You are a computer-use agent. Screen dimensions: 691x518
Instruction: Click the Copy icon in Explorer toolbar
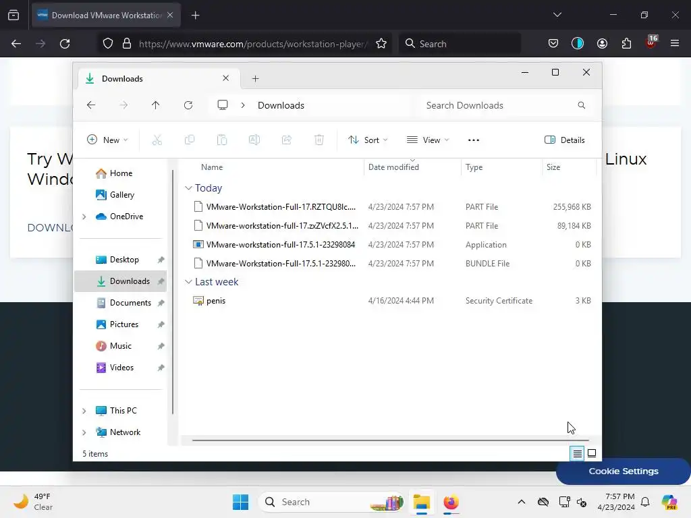pyautogui.click(x=190, y=140)
